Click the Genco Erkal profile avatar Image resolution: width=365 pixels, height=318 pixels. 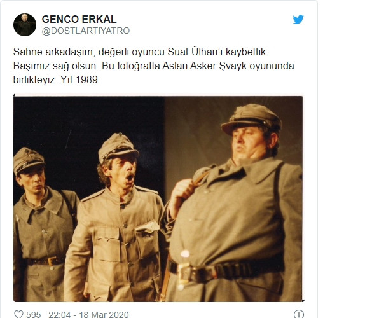click(25, 25)
